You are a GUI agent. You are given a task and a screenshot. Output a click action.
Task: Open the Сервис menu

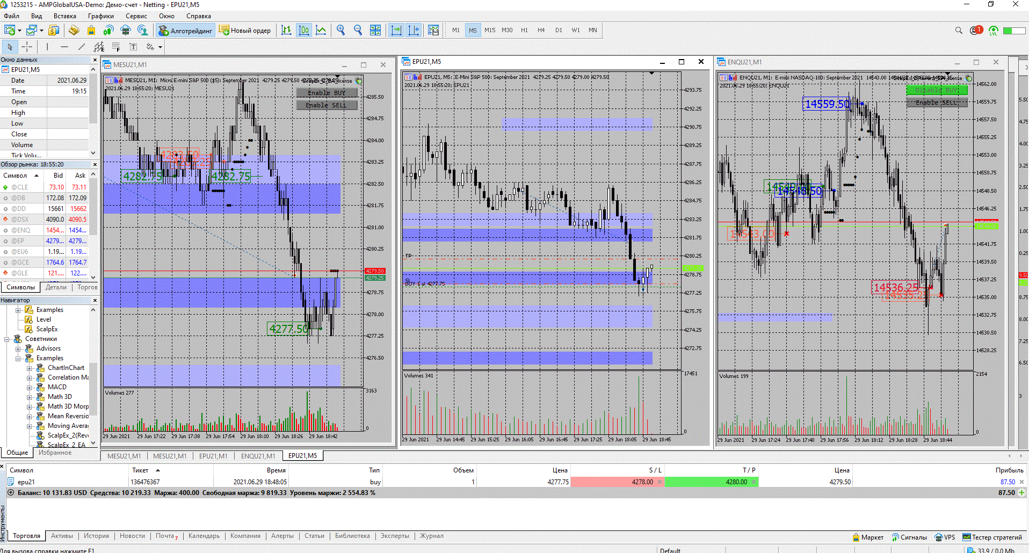pyautogui.click(x=136, y=16)
